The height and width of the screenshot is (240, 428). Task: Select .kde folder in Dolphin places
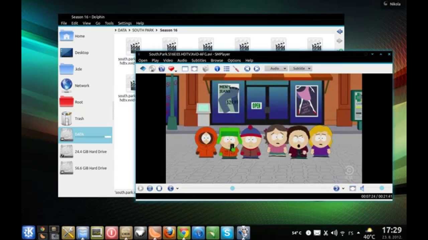click(86, 69)
